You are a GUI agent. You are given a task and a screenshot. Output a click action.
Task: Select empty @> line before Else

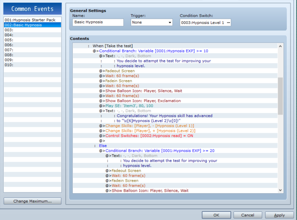(x=175, y=141)
